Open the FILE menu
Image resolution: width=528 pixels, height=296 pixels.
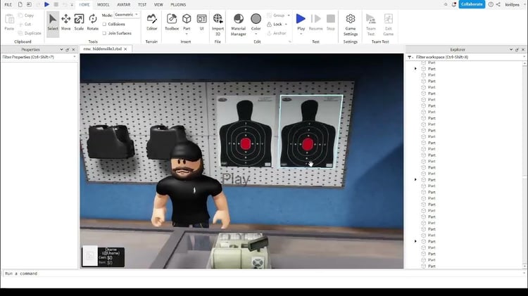pyautogui.click(x=8, y=5)
